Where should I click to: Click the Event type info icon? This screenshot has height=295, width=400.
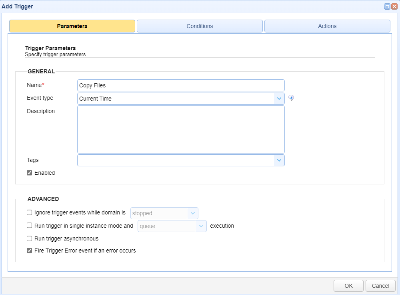point(291,98)
